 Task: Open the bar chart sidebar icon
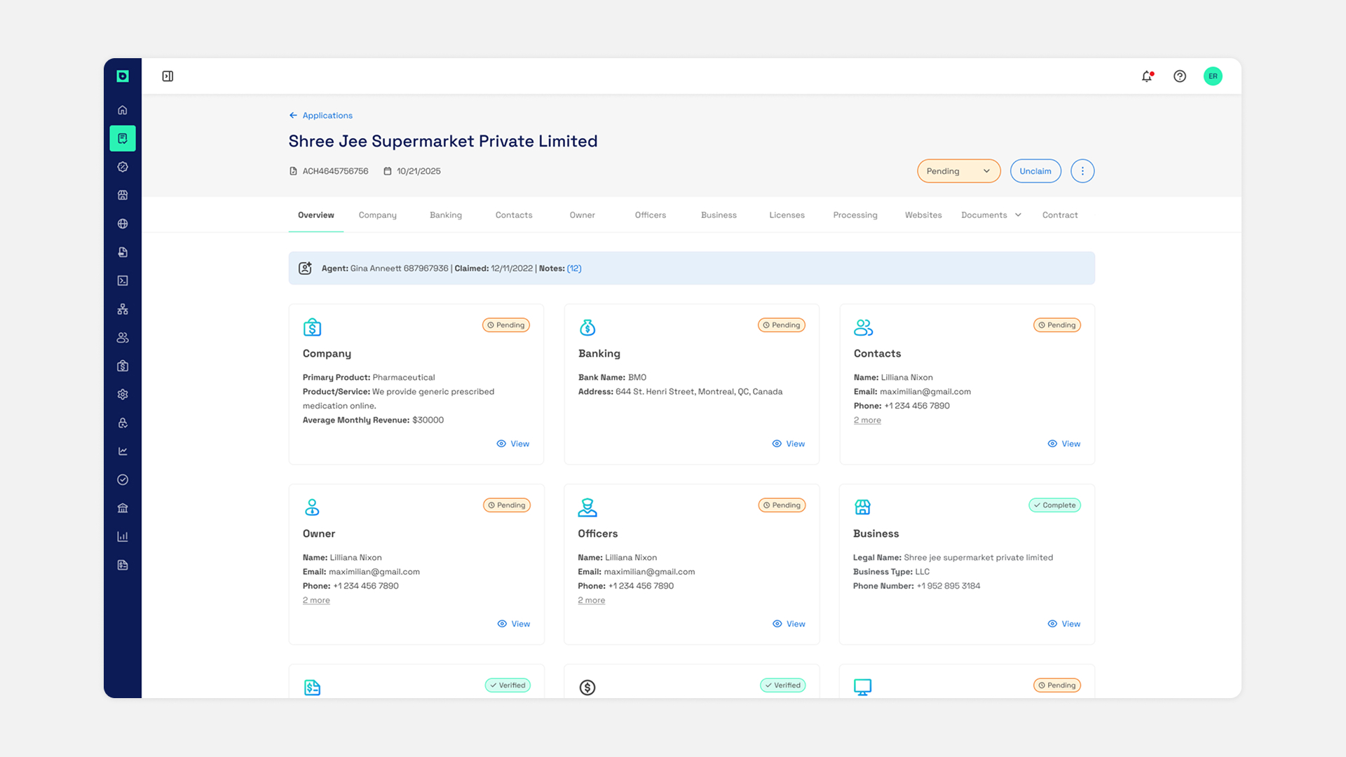[x=123, y=537]
